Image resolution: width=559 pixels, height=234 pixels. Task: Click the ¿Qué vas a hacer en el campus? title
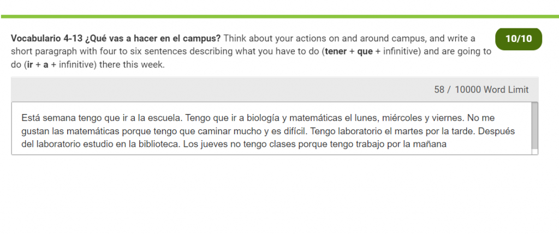153,39
